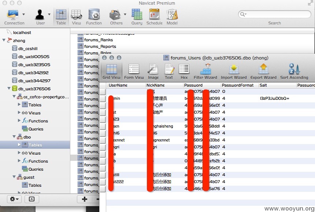Select Tables under the guest schema

[35, 185]
